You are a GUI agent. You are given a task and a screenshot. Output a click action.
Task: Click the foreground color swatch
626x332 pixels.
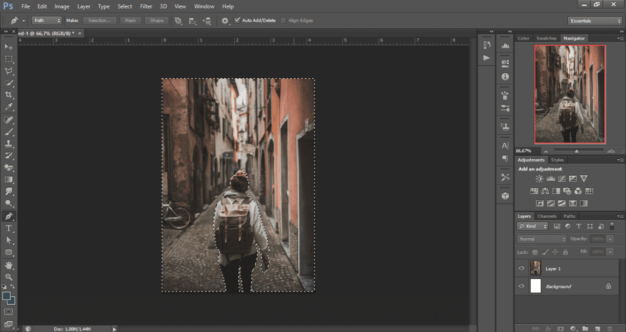pyautogui.click(x=7, y=296)
